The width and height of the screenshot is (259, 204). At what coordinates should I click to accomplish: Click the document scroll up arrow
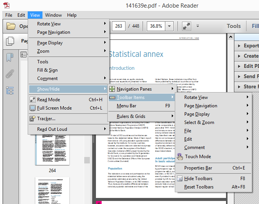[231, 37]
